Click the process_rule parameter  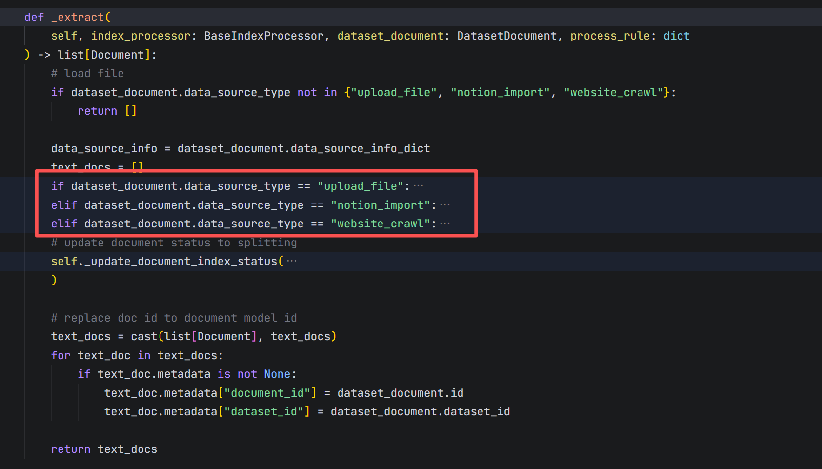point(610,36)
